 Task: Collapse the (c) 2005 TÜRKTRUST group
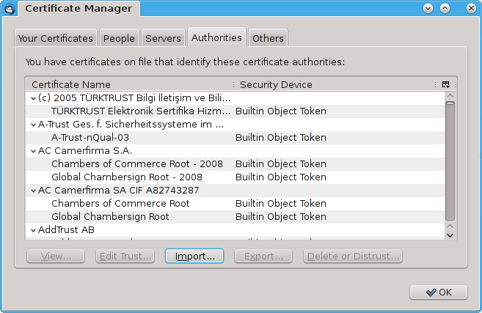click(x=34, y=98)
